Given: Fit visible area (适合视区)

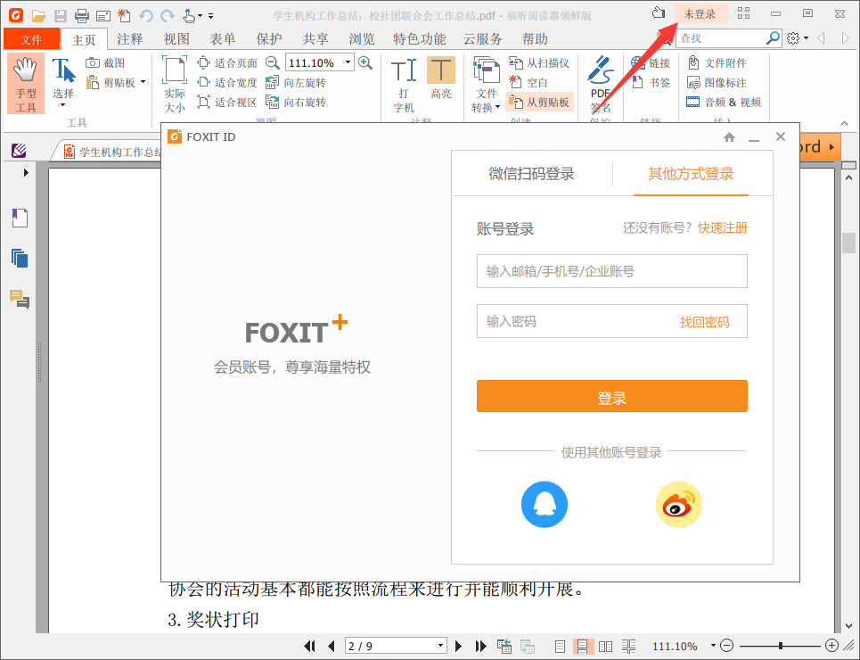Looking at the screenshot, I should [x=227, y=103].
